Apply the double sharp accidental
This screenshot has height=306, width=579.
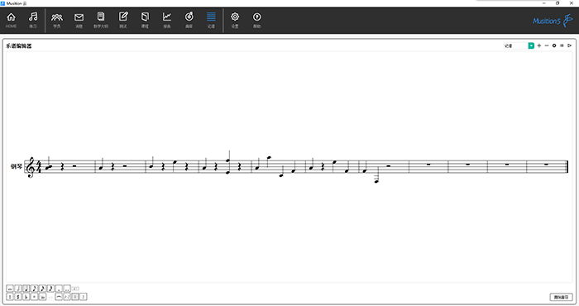pos(35,297)
